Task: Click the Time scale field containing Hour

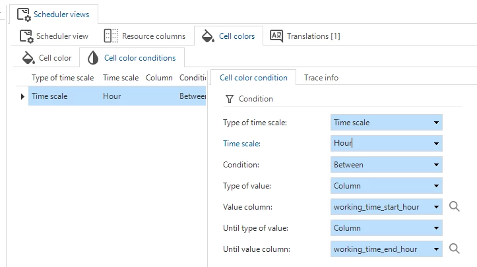Action: (x=381, y=144)
